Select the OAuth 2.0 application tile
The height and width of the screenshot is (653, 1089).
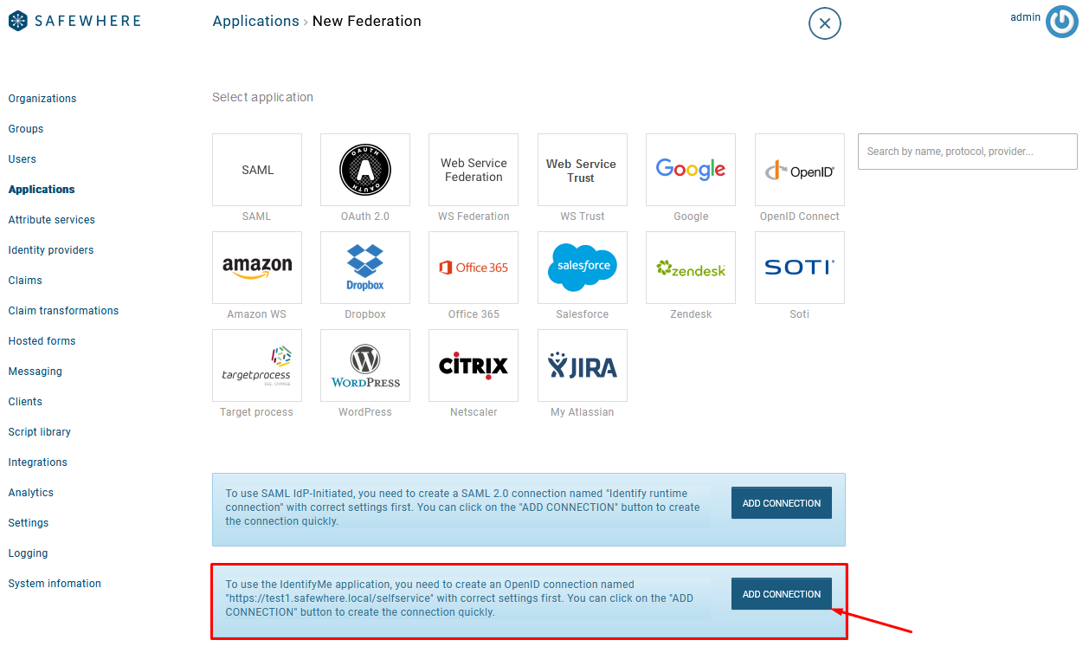pyautogui.click(x=364, y=170)
